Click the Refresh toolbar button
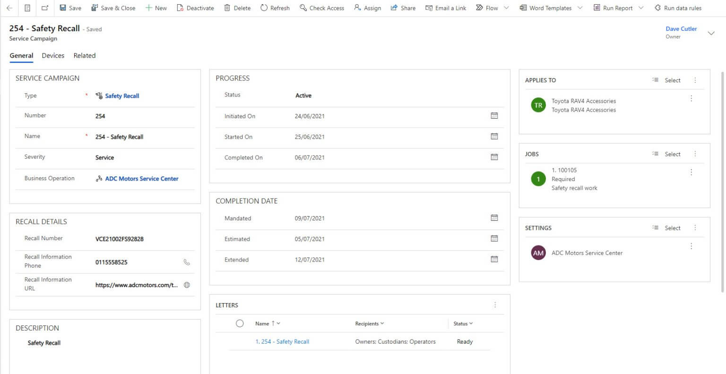The image size is (726, 374). coord(275,8)
